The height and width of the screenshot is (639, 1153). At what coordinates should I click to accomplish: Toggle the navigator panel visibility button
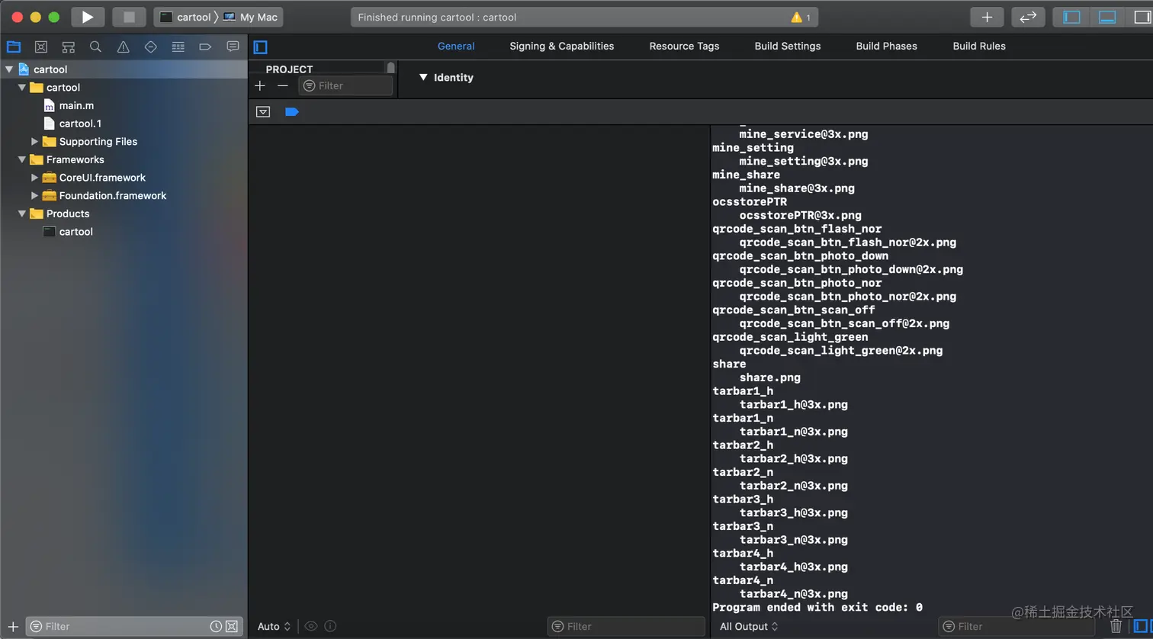click(1071, 17)
